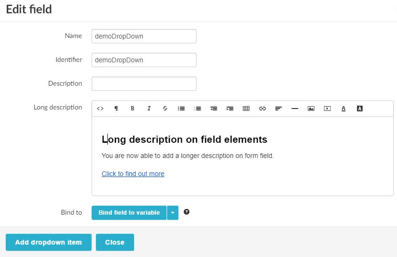The image size is (397, 257).
Task: Open text alignment options
Action: coord(279,109)
